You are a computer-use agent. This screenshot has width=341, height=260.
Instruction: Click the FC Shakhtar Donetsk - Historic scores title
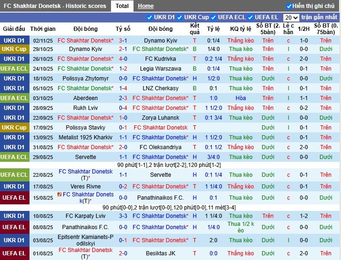click(55, 6)
